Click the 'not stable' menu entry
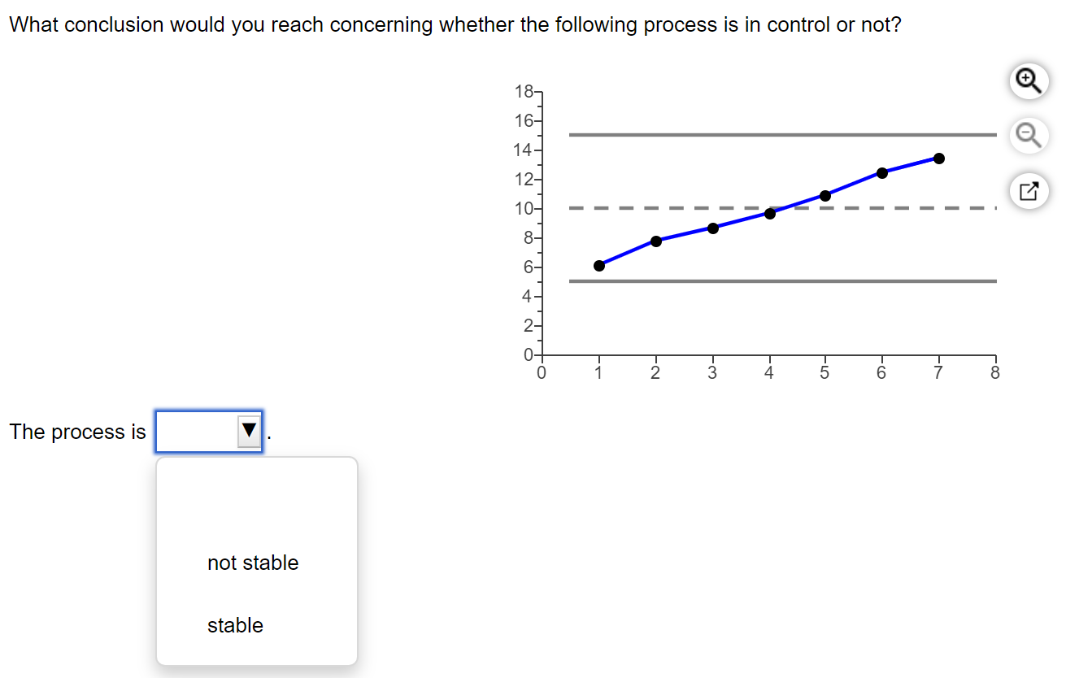The image size is (1079, 678). (x=253, y=562)
